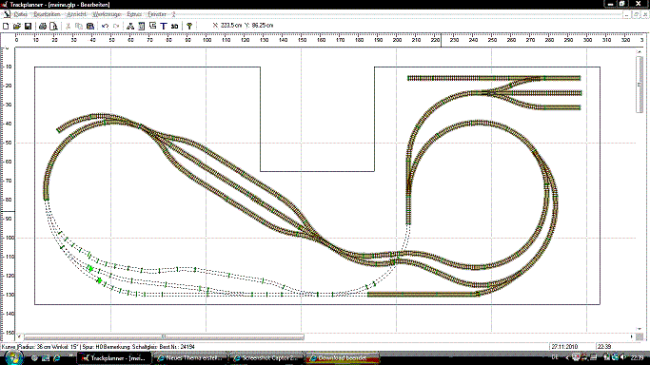Click the New file icon

(6, 26)
